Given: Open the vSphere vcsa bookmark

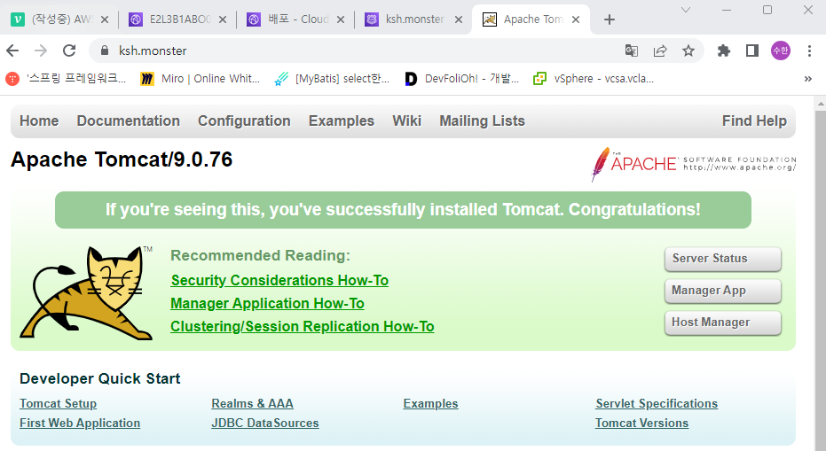Looking at the screenshot, I should [x=594, y=79].
